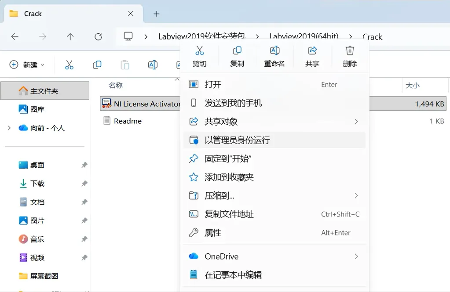Select the Crack tab
Viewport: 450px width, 292px height.
pyautogui.click(x=73, y=14)
